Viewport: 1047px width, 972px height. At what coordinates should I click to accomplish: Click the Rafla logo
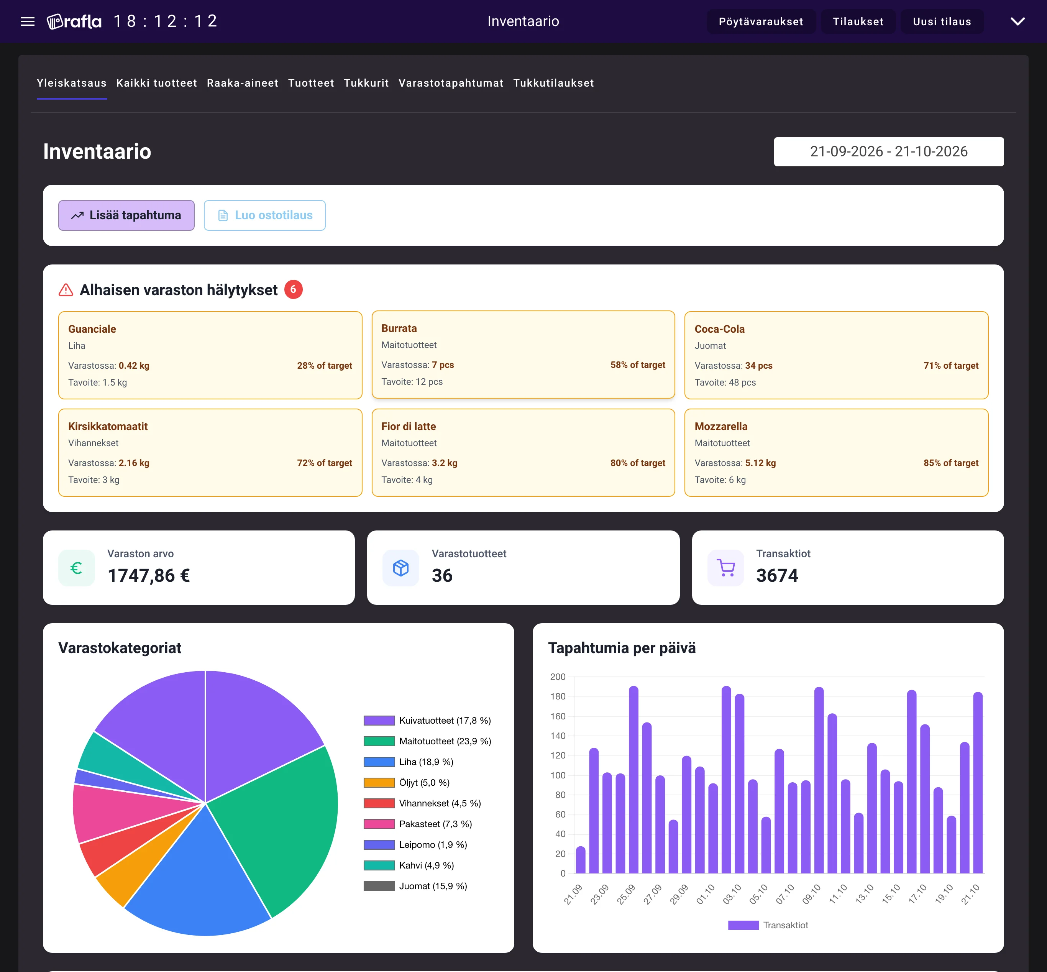click(74, 21)
